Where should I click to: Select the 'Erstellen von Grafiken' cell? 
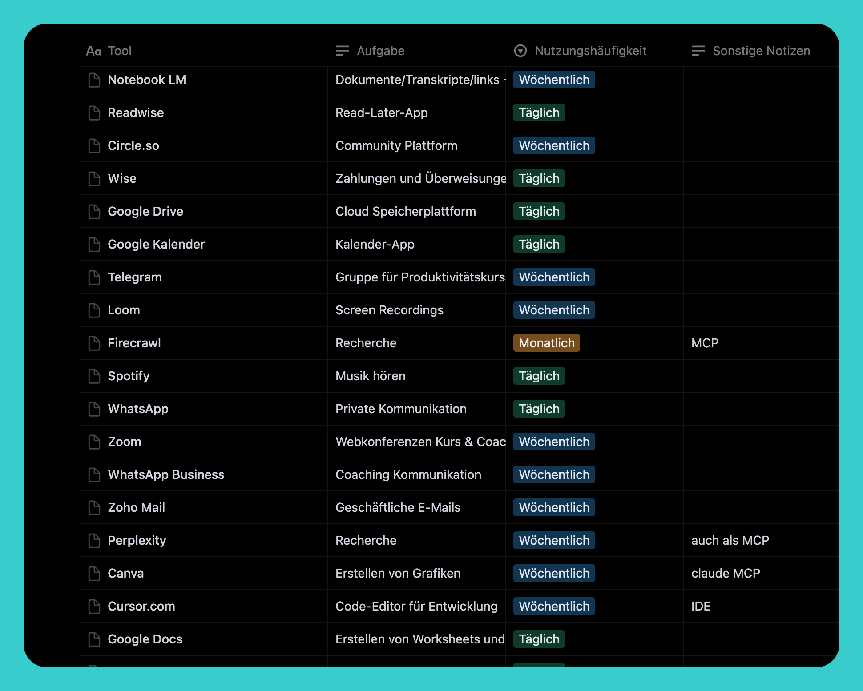[417, 574]
